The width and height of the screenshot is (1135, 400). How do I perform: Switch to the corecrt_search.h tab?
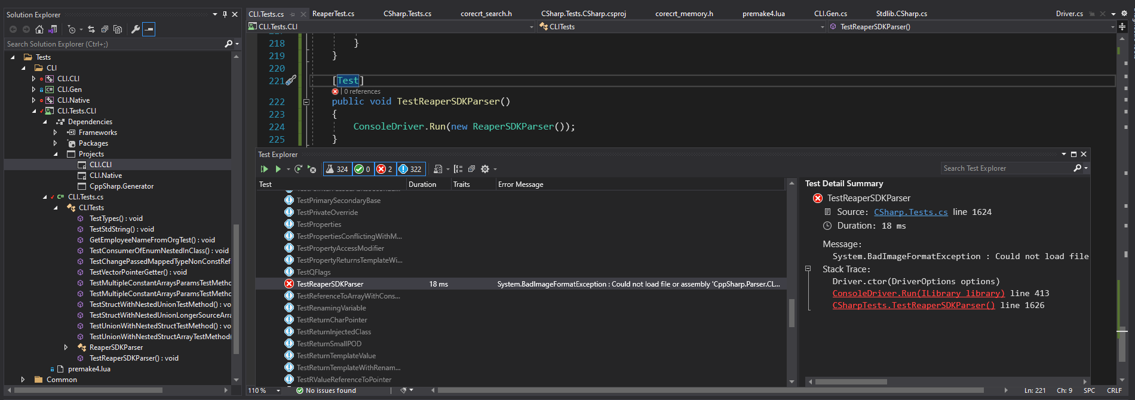point(486,14)
